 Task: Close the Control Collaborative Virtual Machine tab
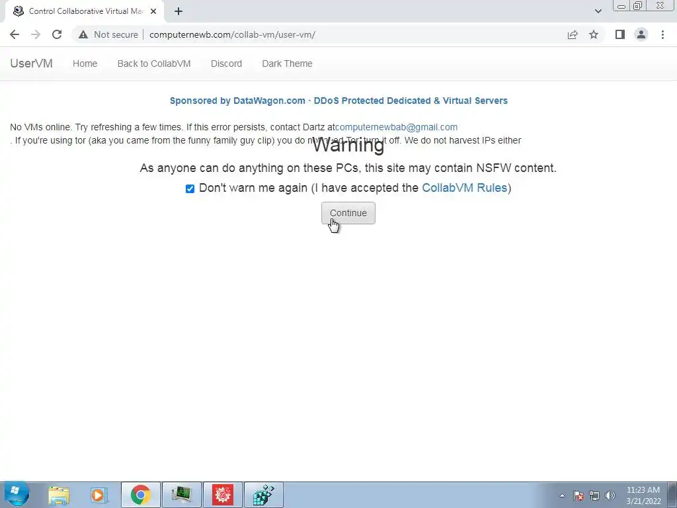tap(153, 11)
